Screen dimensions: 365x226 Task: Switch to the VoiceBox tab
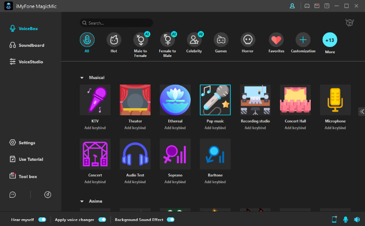[24, 29]
